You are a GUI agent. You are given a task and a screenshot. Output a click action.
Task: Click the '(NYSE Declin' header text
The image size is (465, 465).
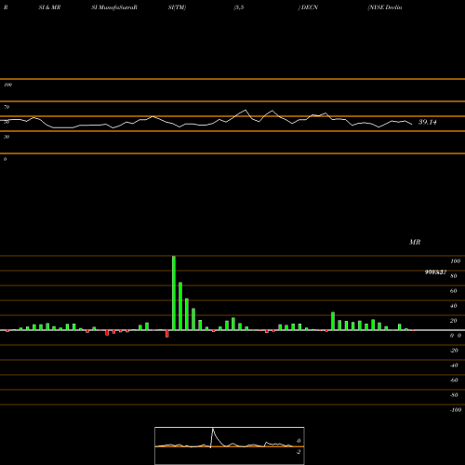(x=385, y=7)
